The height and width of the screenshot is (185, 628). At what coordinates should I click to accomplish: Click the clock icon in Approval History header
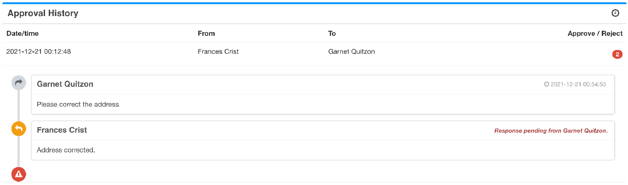click(615, 13)
